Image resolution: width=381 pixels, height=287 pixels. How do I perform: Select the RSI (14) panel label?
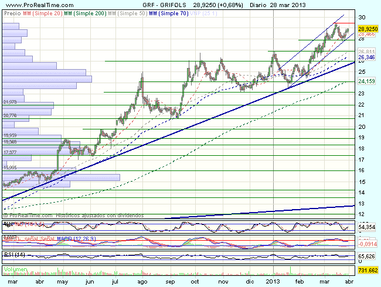click(15, 254)
